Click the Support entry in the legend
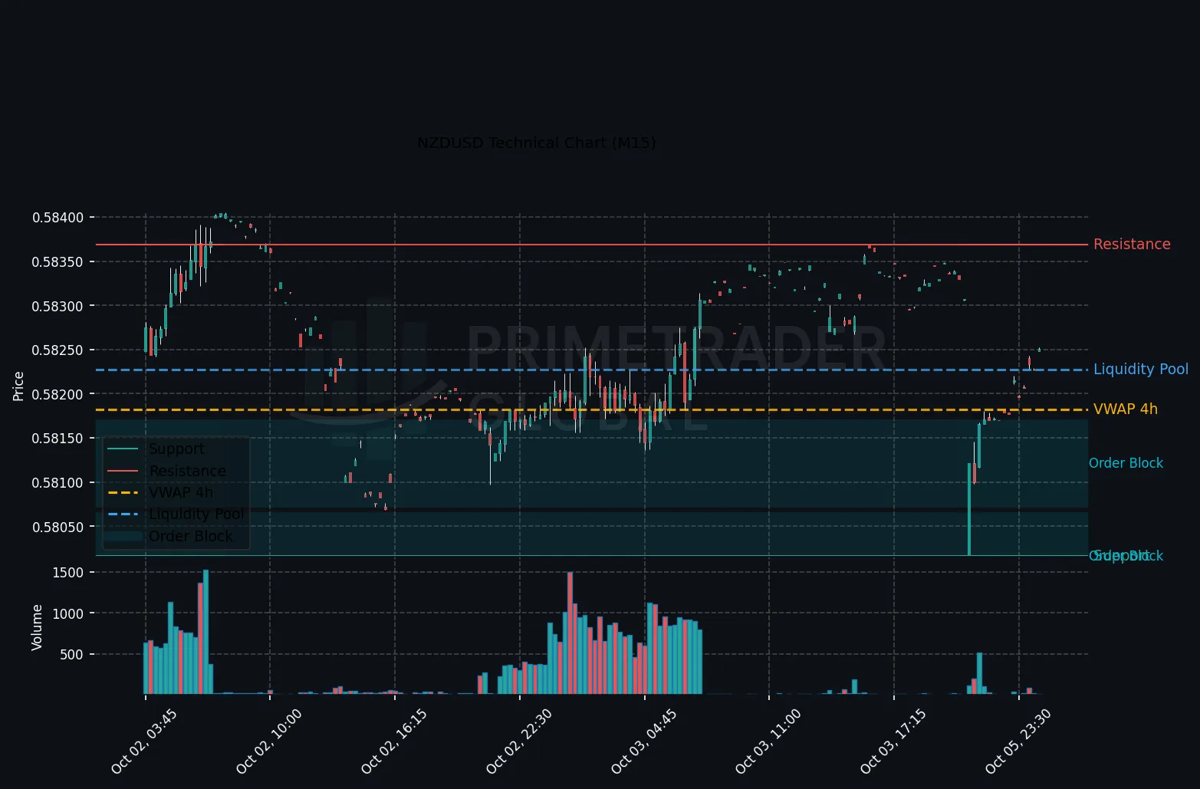 pyautogui.click(x=177, y=449)
